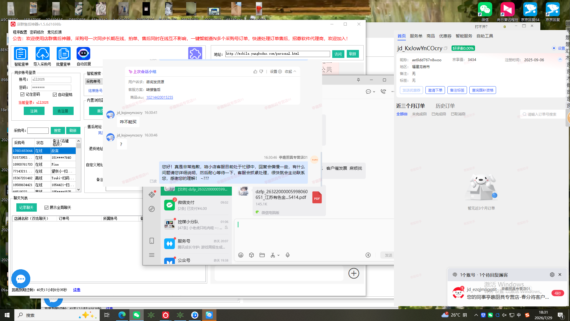Open the WeChat emoji picker

(241, 255)
